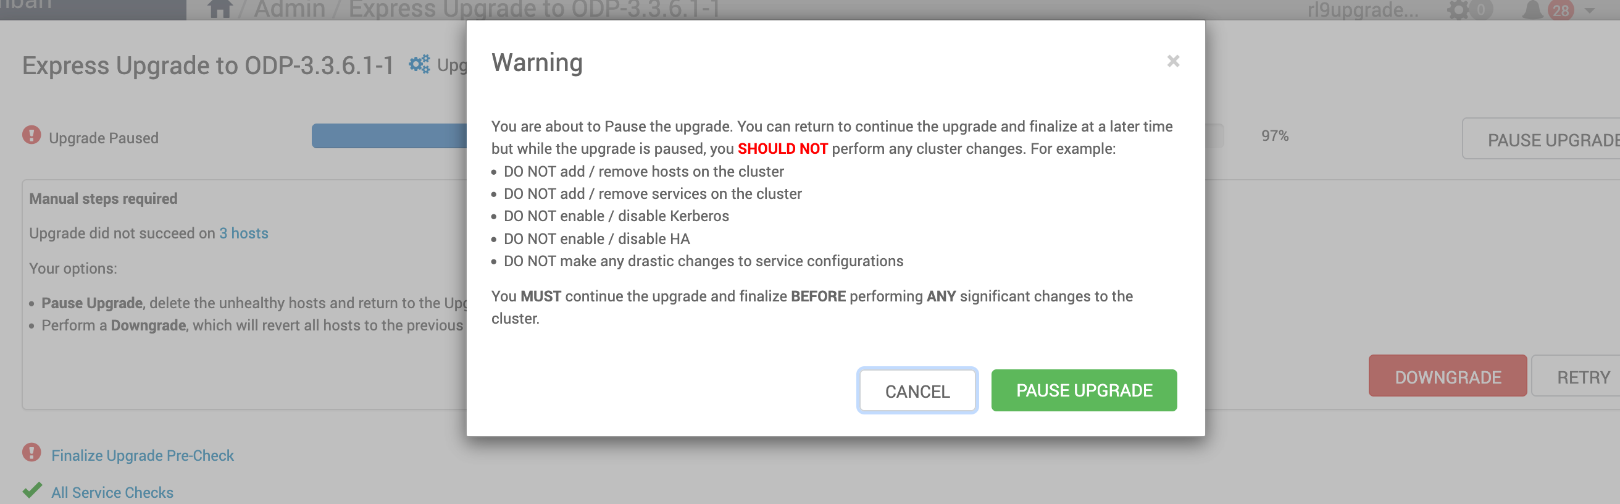Open the gear operations icon in top bar
The width and height of the screenshot is (1620, 504).
[x=1458, y=9]
